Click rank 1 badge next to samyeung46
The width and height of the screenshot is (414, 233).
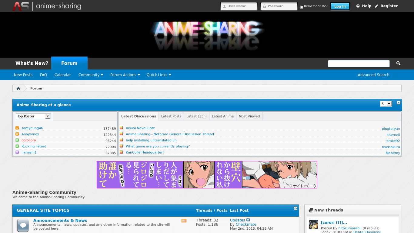pos(17,128)
